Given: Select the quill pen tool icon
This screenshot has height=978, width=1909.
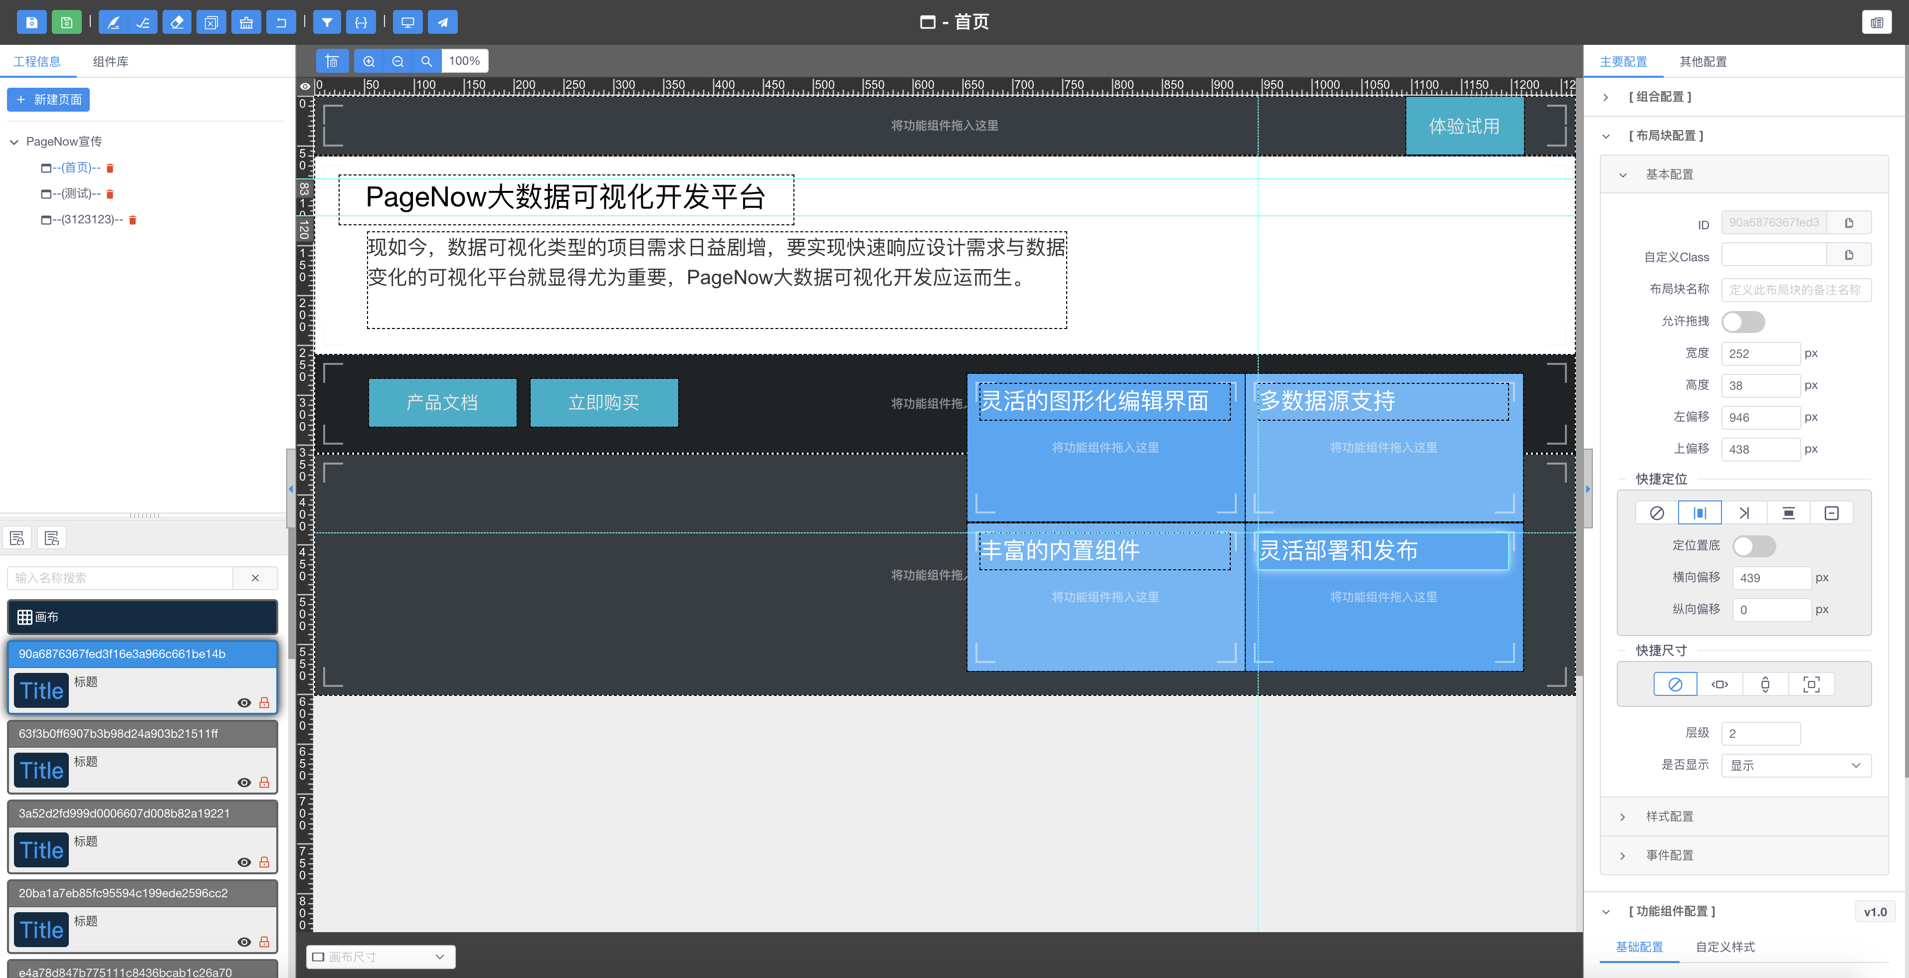Looking at the screenshot, I should 113,22.
